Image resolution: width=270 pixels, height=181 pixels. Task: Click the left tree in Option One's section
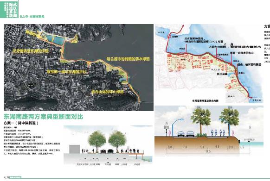tap(97, 141)
